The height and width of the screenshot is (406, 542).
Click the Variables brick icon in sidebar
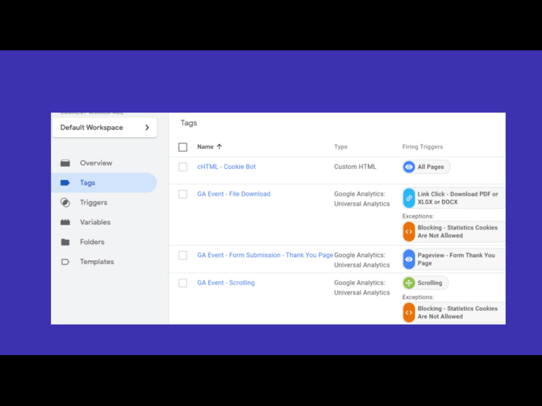coord(65,222)
